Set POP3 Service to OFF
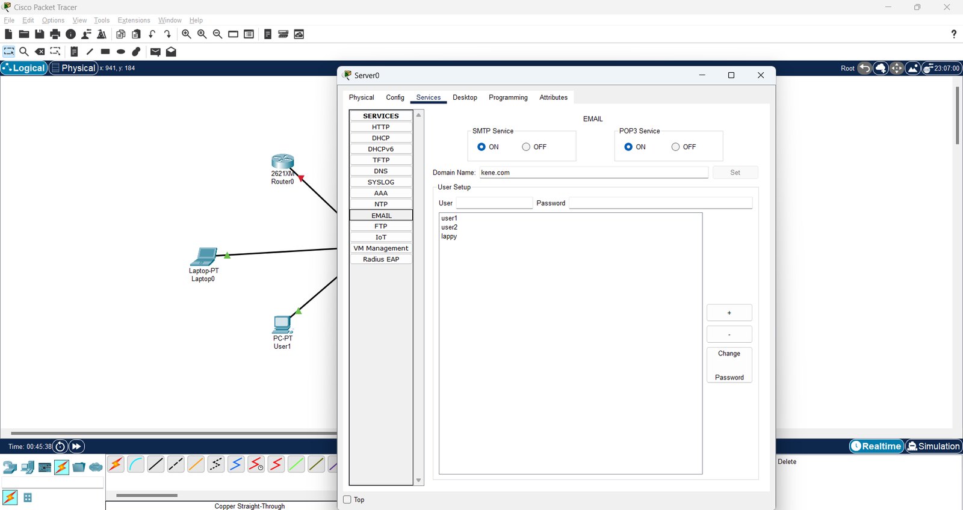The image size is (963, 510). tap(675, 147)
